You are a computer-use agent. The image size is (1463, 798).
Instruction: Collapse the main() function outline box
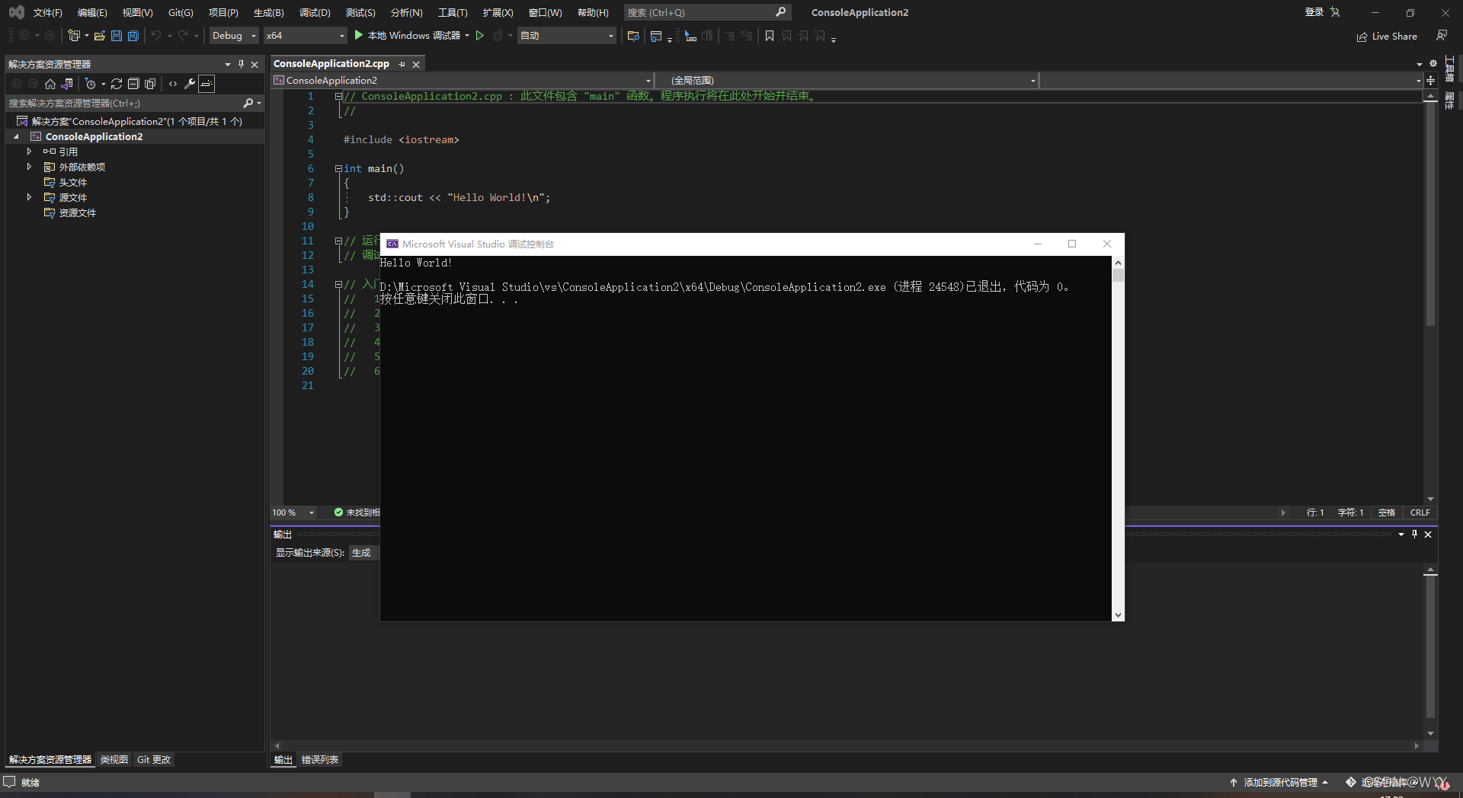338,169
